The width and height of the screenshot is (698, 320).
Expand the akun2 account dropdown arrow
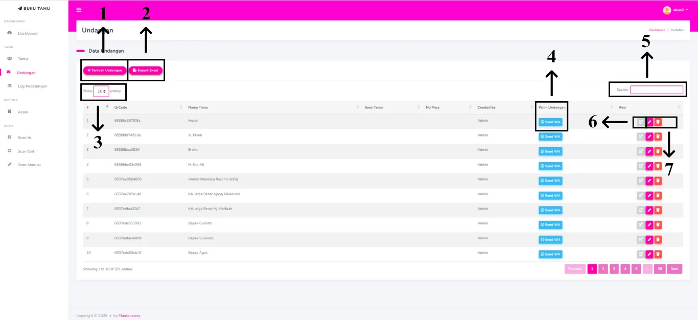coord(687,10)
